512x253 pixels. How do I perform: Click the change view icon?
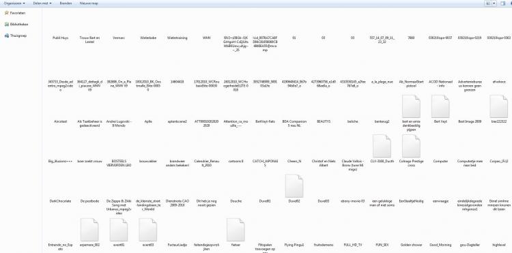tap(488, 3)
